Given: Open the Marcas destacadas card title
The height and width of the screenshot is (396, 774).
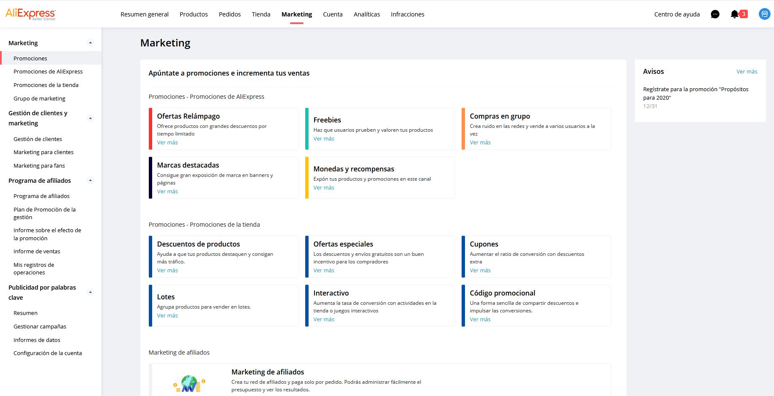Looking at the screenshot, I should pyautogui.click(x=188, y=165).
